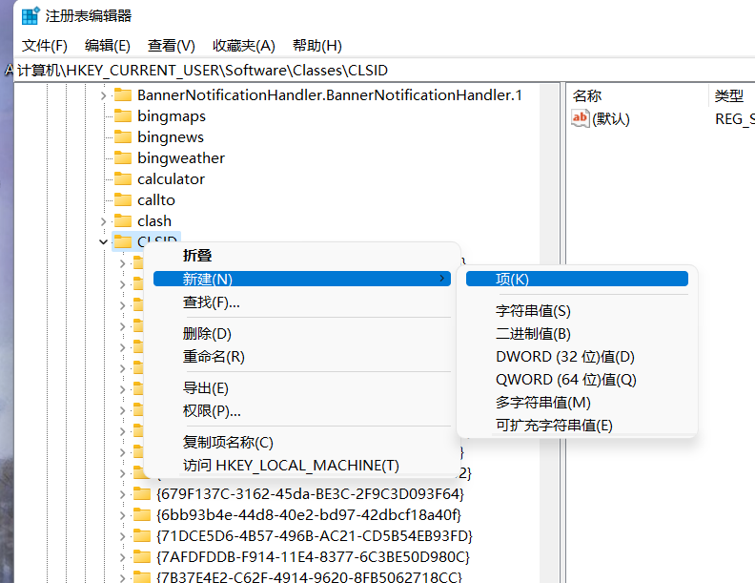Select the (默认) value name
This screenshot has height=583, width=755.
pyautogui.click(x=610, y=119)
